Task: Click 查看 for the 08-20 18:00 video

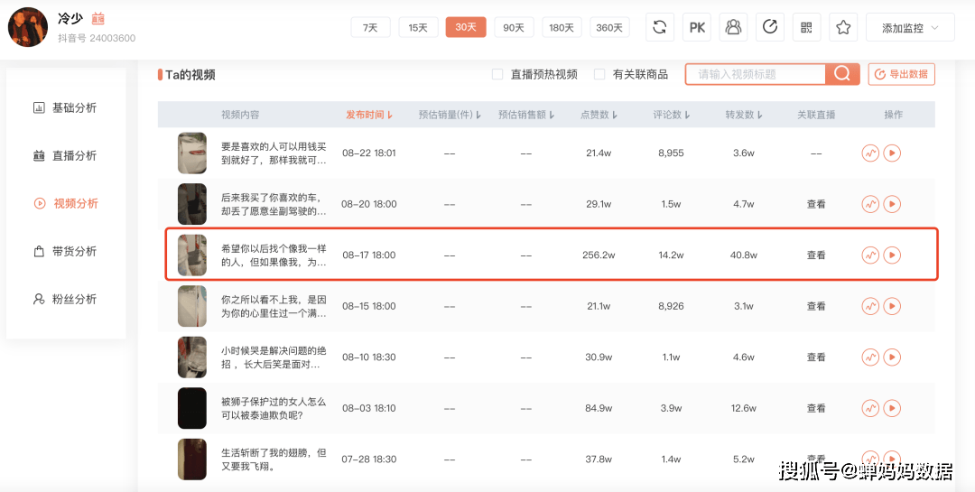Action: [x=816, y=204]
